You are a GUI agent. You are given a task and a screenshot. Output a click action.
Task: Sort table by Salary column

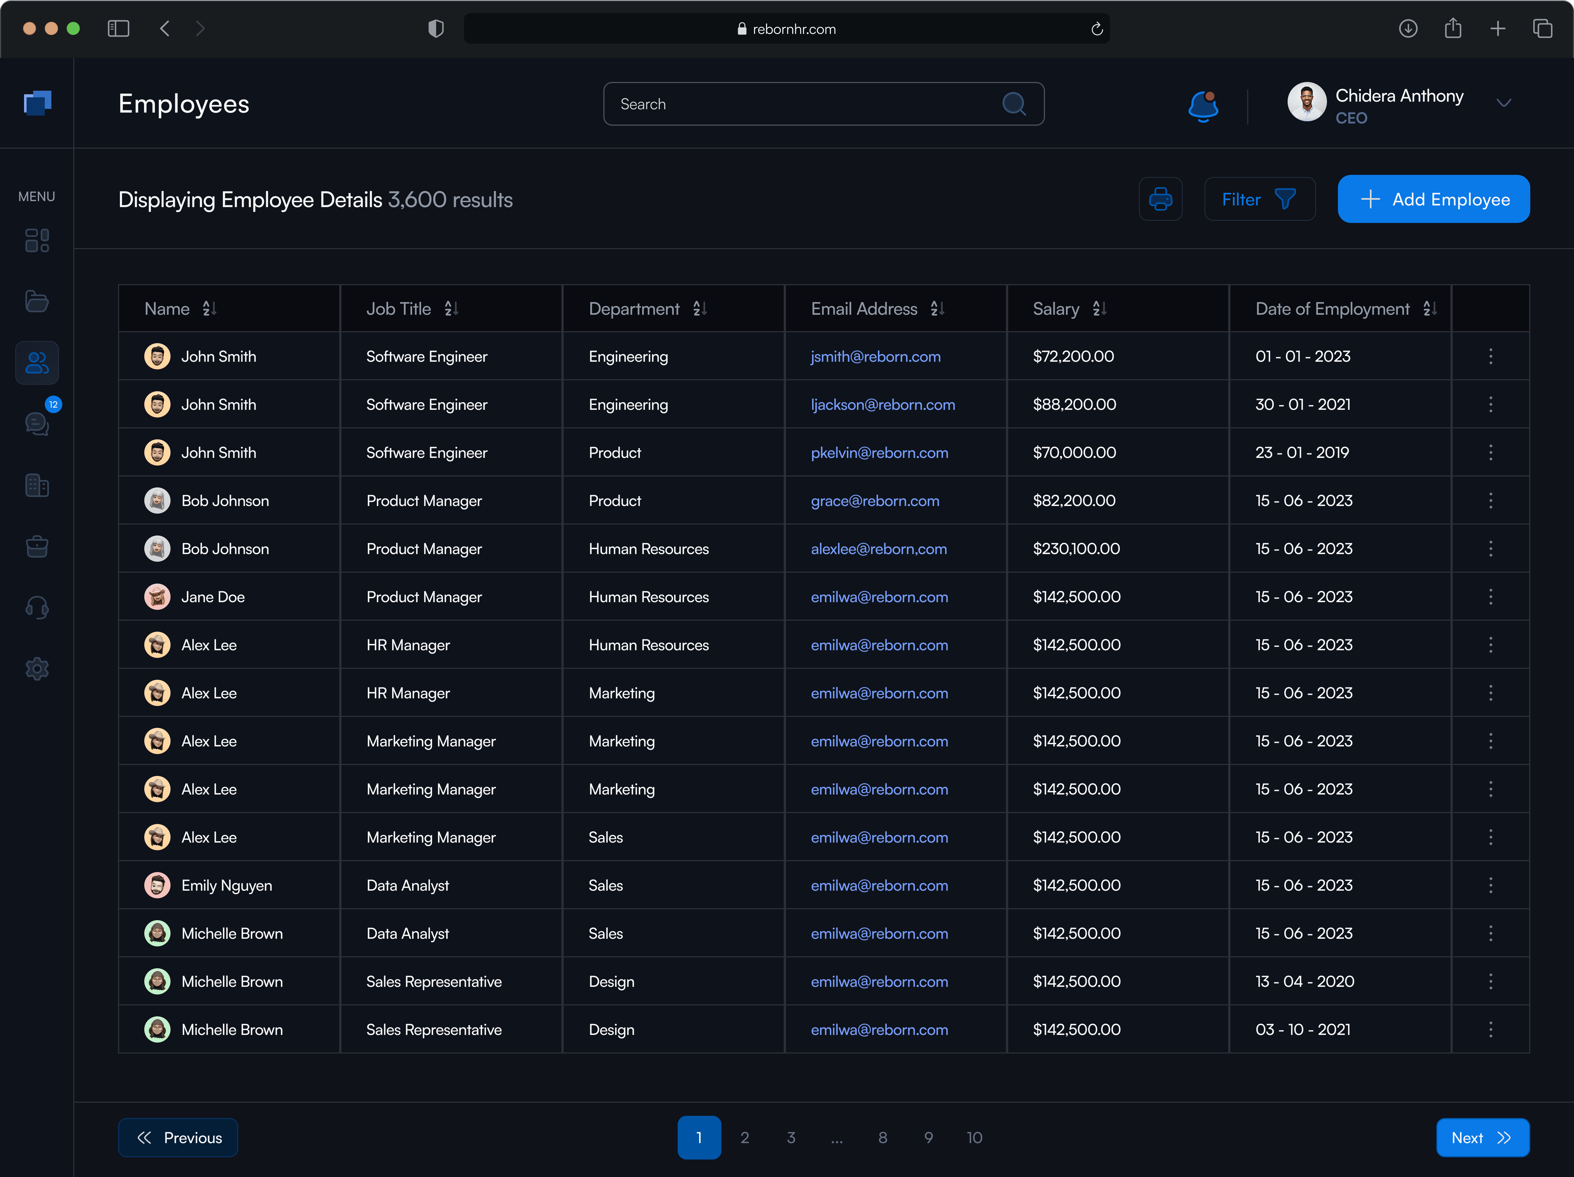click(1099, 309)
